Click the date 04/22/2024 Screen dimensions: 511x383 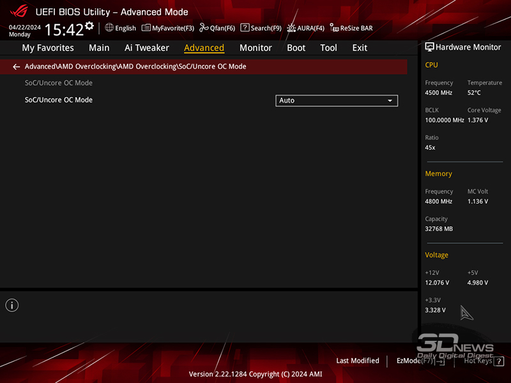pyautogui.click(x=25, y=27)
